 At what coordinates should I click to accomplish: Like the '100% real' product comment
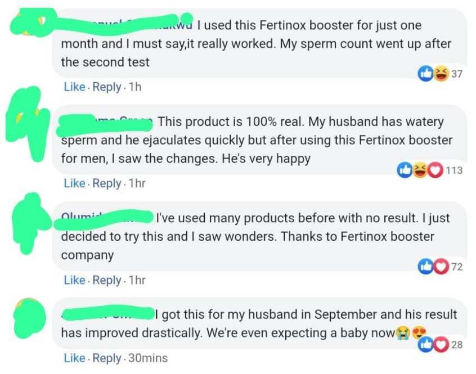(x=74, y=183)
